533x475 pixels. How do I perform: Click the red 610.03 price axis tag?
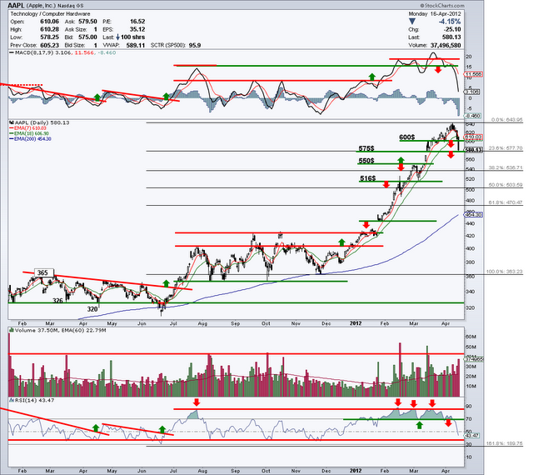pos(475,137)
